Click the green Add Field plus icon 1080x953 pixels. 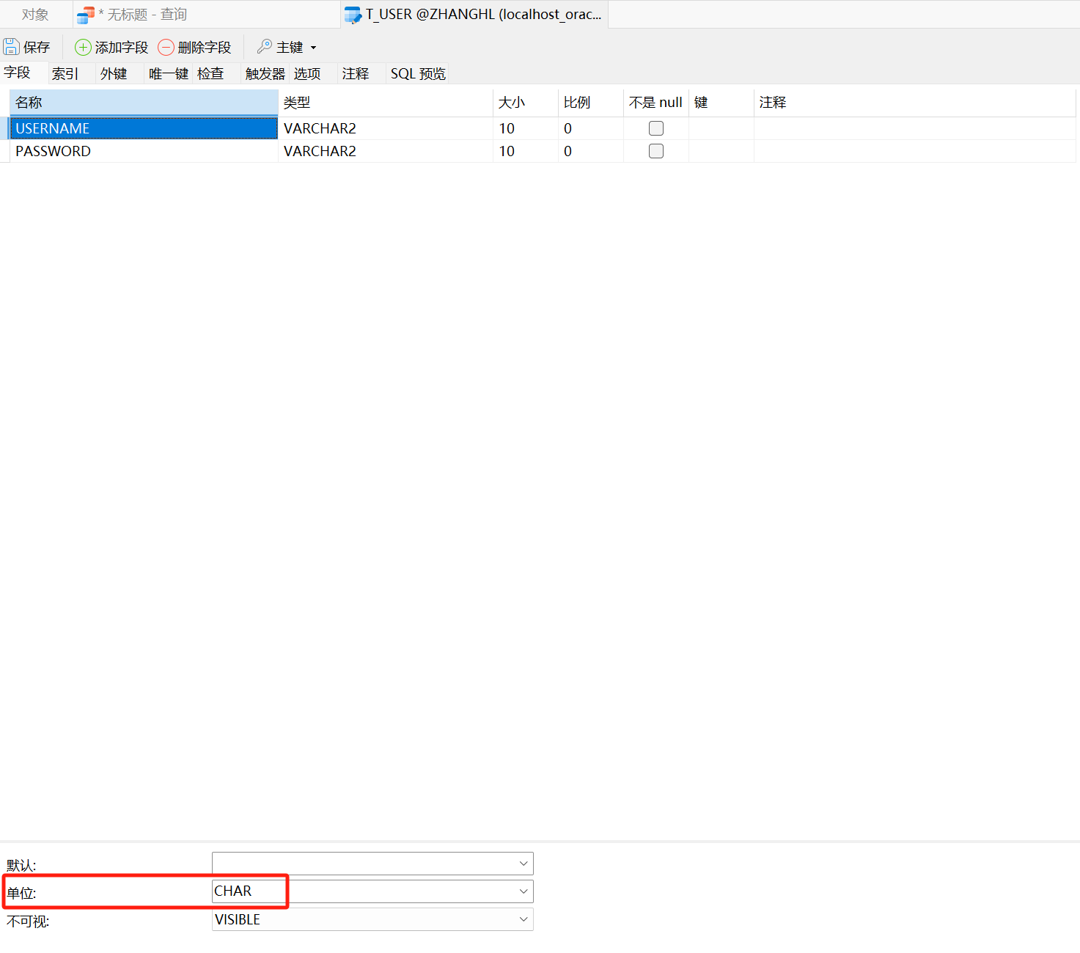point(83,48)
